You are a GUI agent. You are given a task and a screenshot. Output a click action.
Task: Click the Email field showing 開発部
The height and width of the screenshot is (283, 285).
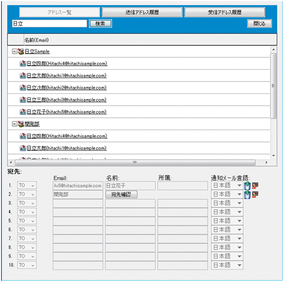point(78,195)
